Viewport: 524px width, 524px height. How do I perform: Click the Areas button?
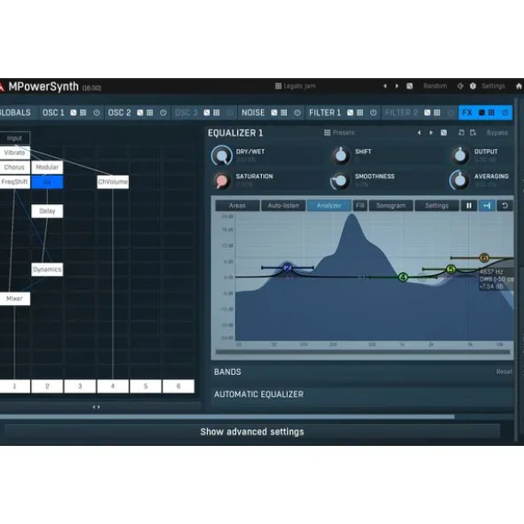coord(237,206)
